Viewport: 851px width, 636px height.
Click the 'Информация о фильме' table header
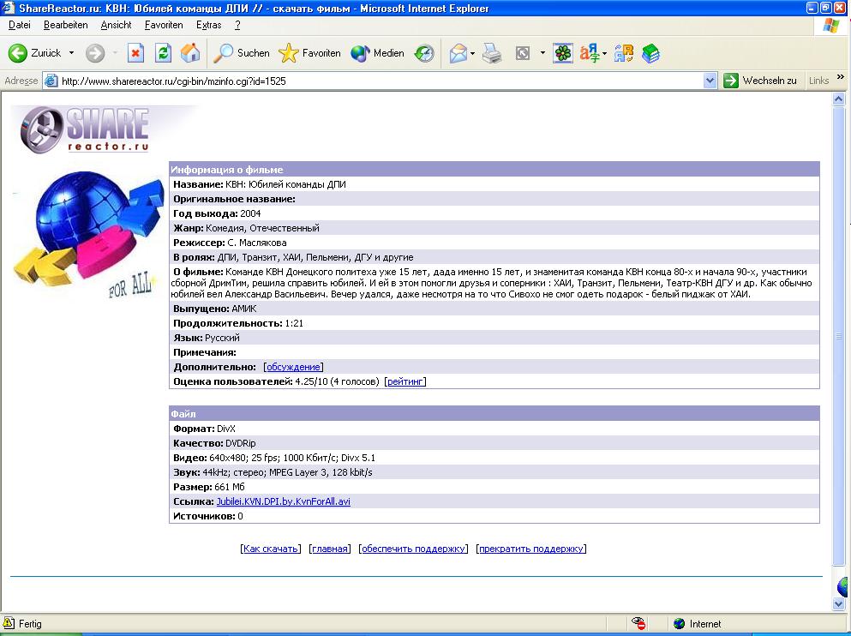coord(494,170)
